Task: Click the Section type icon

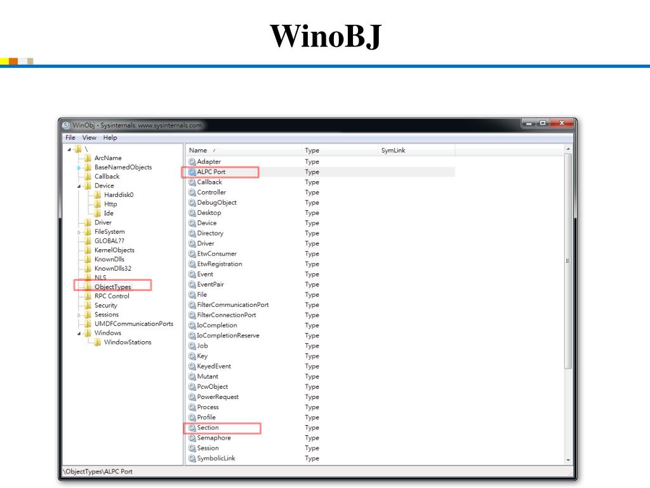Action: click(192, 428)
